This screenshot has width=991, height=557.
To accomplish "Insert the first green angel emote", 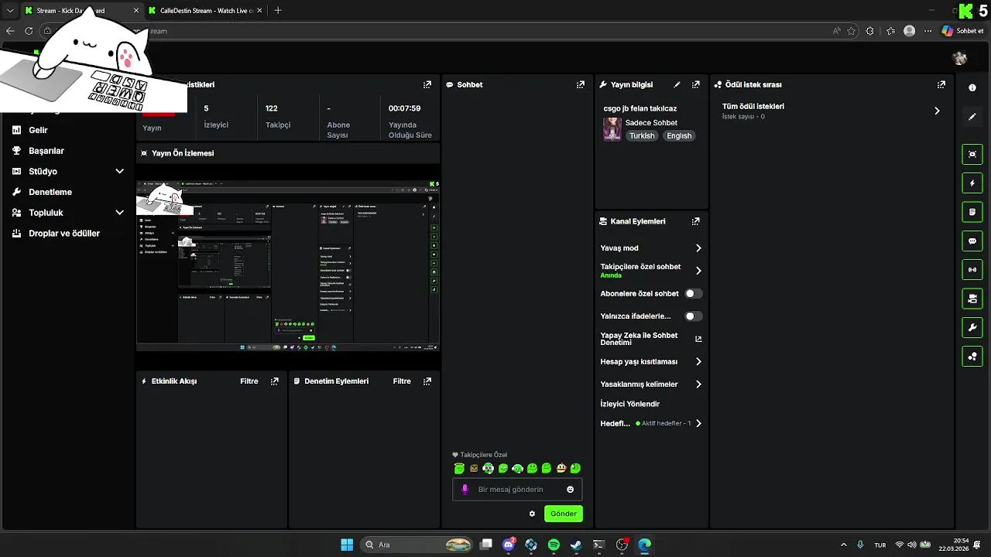I will point(459,468).
